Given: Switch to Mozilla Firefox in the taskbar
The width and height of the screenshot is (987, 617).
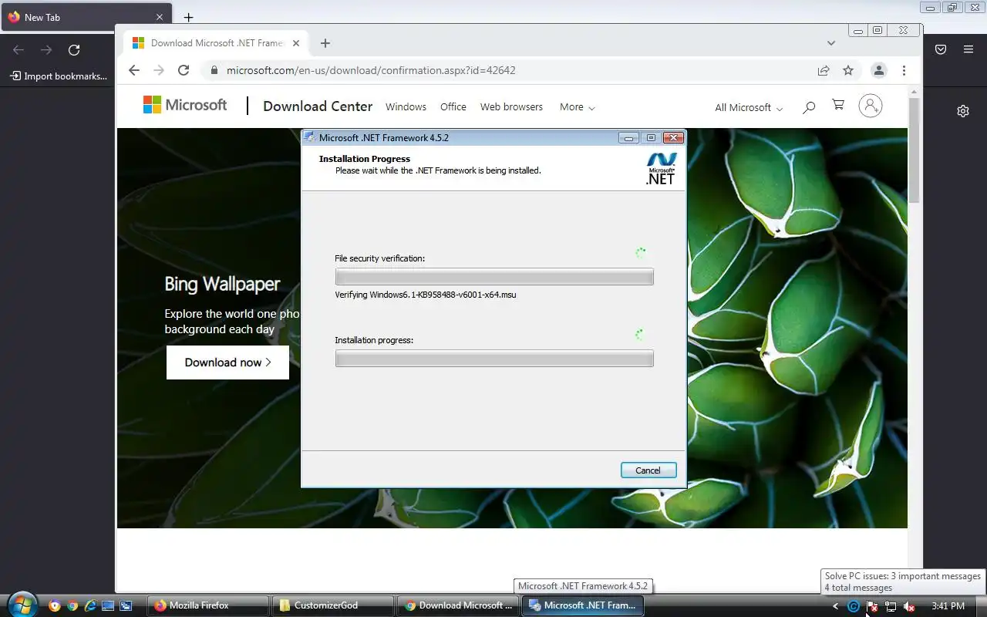Looking at the screenshot, I should click(207, 605).
